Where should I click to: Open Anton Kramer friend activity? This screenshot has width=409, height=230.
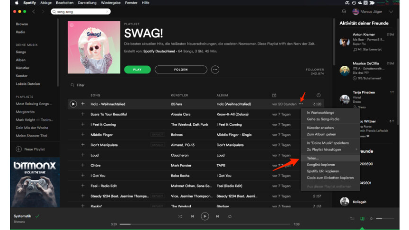tap(366, 42)
